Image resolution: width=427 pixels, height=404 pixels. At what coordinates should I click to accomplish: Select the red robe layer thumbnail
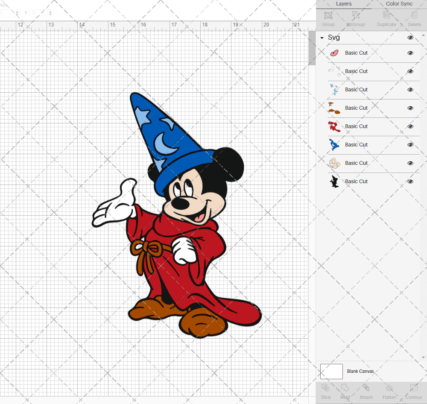coord(334,126)
